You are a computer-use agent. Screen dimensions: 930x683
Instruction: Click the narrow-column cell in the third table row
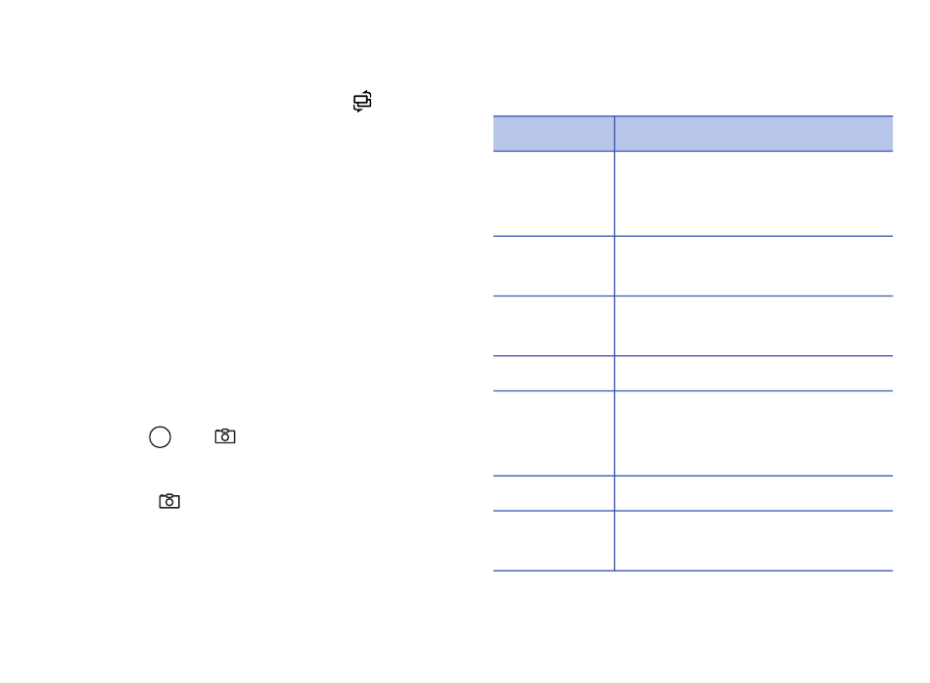(553, 326)
